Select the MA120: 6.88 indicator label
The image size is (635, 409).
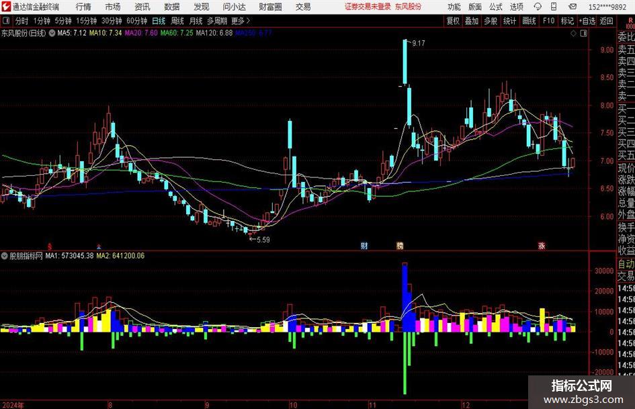point(214,33)
